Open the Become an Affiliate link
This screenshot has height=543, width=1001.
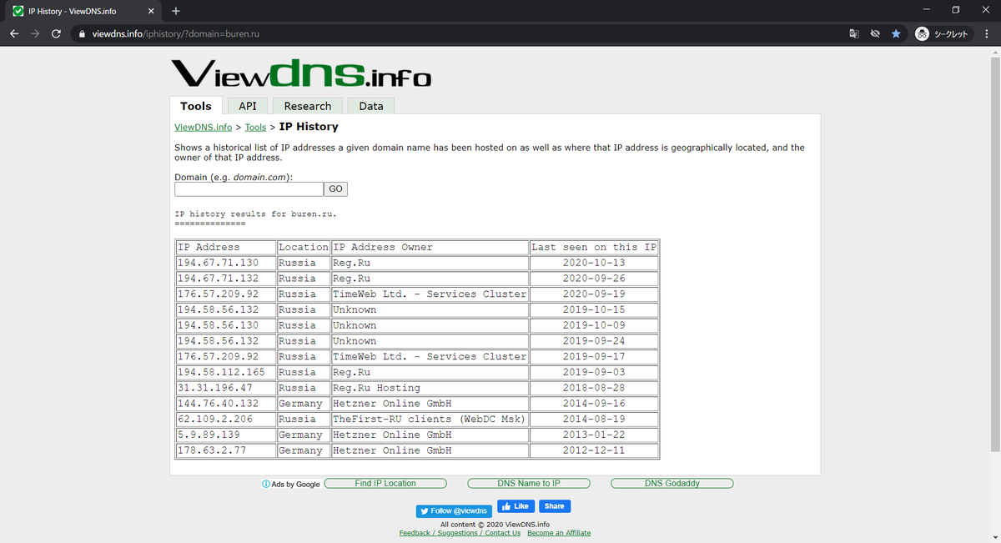[x=559, y=533]
